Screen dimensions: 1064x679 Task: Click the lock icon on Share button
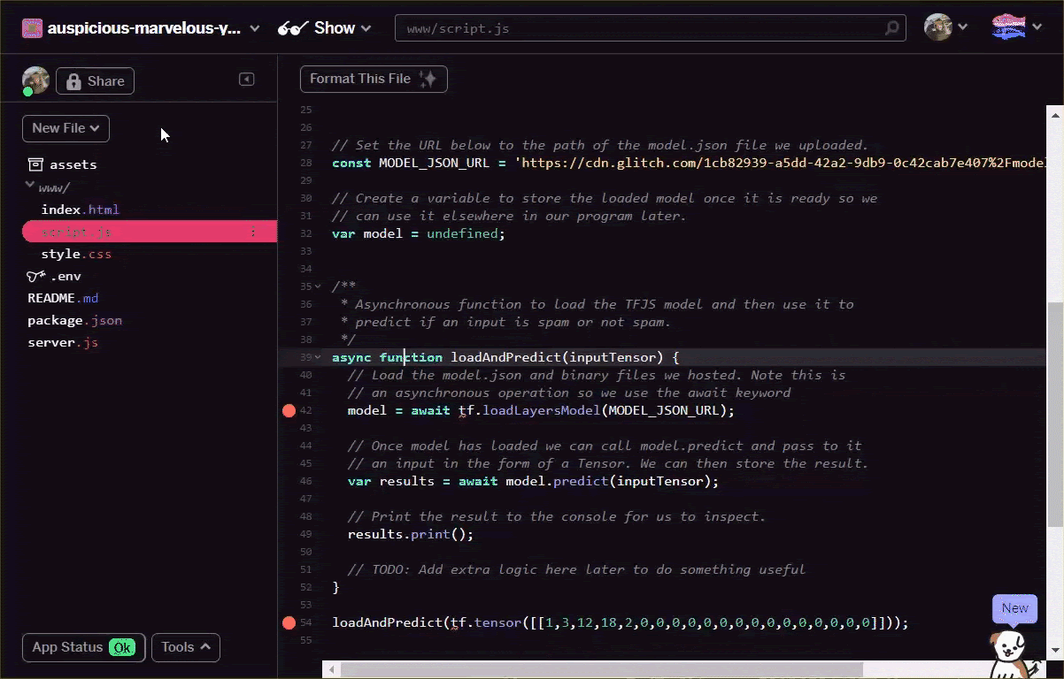[x=73, y=80]
